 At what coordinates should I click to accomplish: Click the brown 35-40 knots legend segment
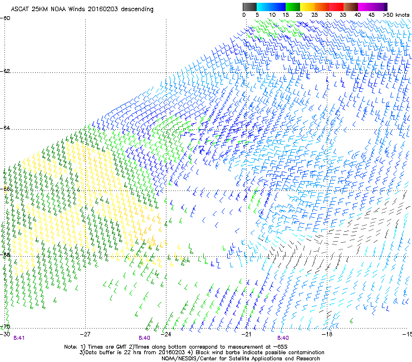click(x=351, y=7)
